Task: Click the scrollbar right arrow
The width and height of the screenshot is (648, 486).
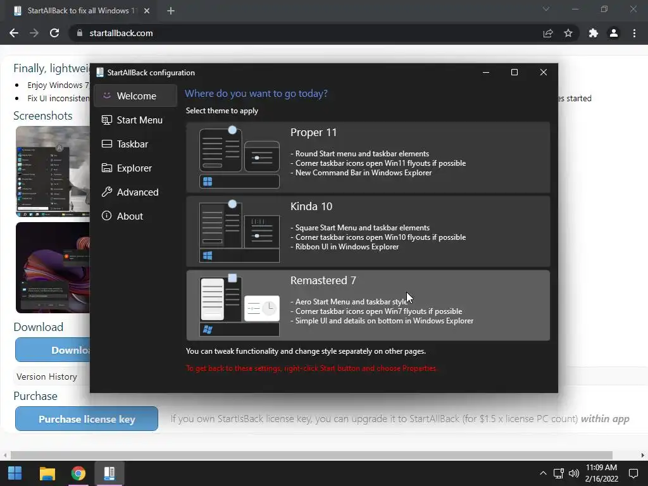Action: [643, 455]
